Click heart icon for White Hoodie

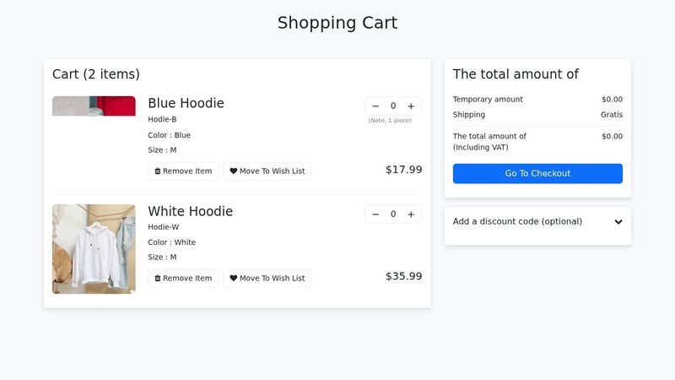click(x=234, y=279)
